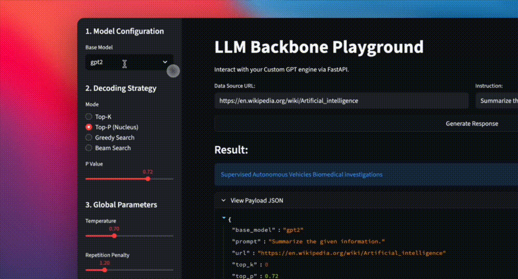The width and height of the screenshot is (518, 279).
Task: Click the Base Model dropdown chevron arrow
Action: pyautogui.click(x=165, y=62)
